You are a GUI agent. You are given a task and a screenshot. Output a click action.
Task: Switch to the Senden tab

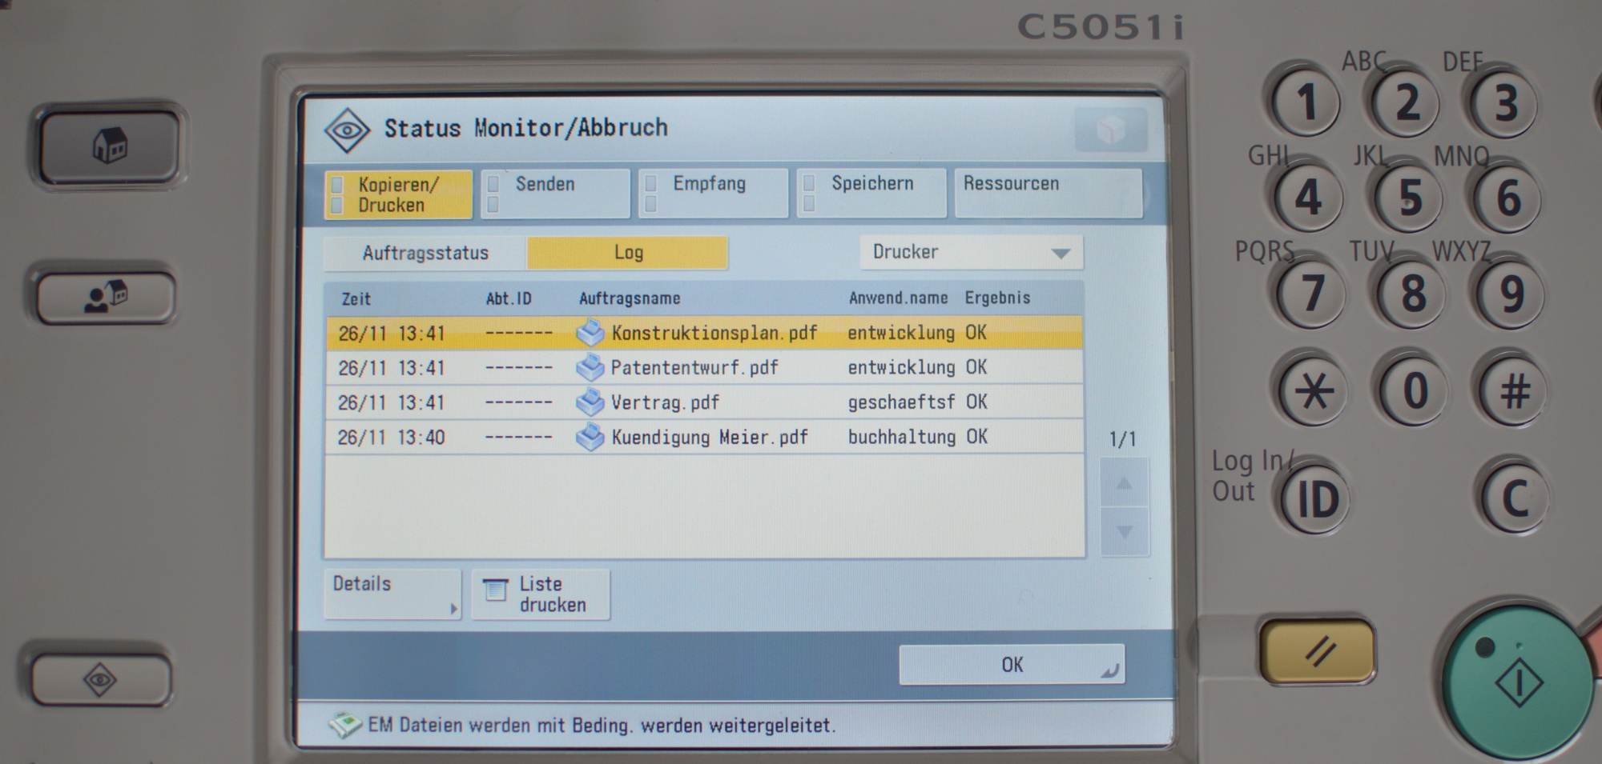555,194
